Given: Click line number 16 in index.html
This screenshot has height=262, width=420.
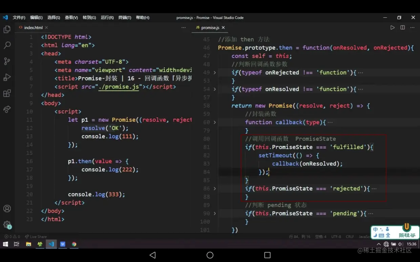Looking at the screenshot, I should (29, 161).
